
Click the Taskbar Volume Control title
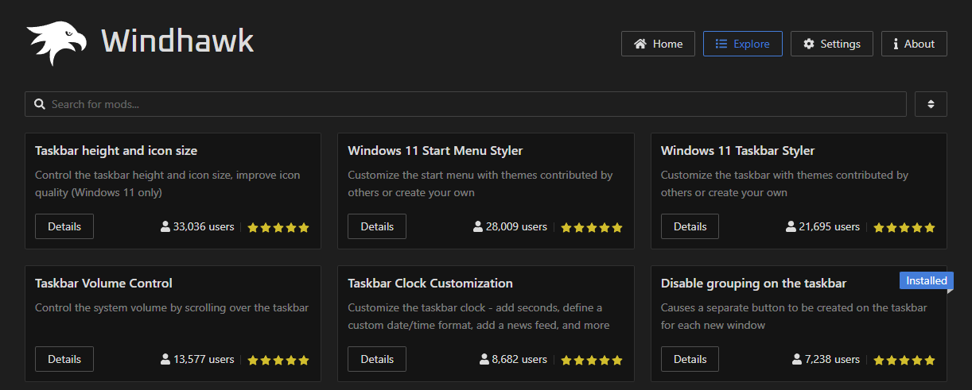click(x=103, y=283)
